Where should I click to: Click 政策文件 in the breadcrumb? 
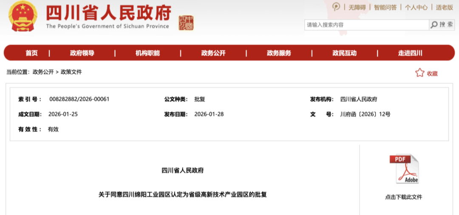click(x=71, y=72)
